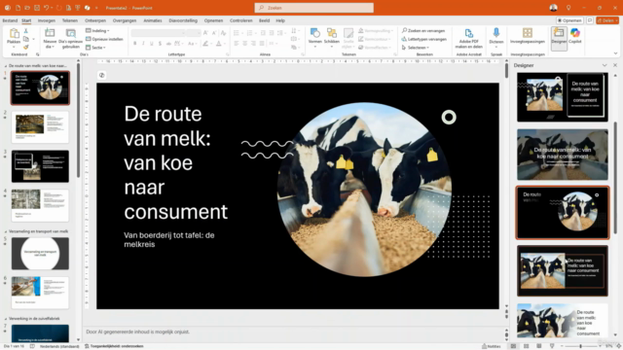Open Invoegtoepassingen add-ins icon

(528, 33)
